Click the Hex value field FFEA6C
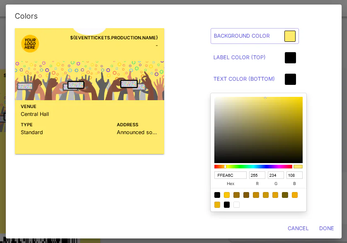The image size is (347, 243). (231, 175)
